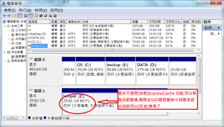This screenshot has height=127, width=224.
Task: Sort by the 磁碟區 column header
Action: click(38, 22)
